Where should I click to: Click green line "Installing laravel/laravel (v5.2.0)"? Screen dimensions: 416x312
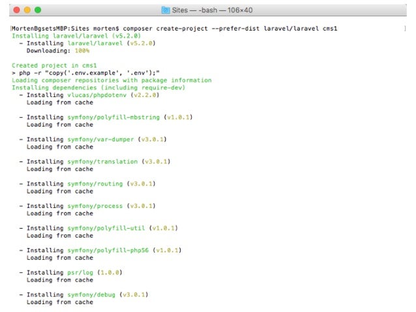tap(76, 36)
